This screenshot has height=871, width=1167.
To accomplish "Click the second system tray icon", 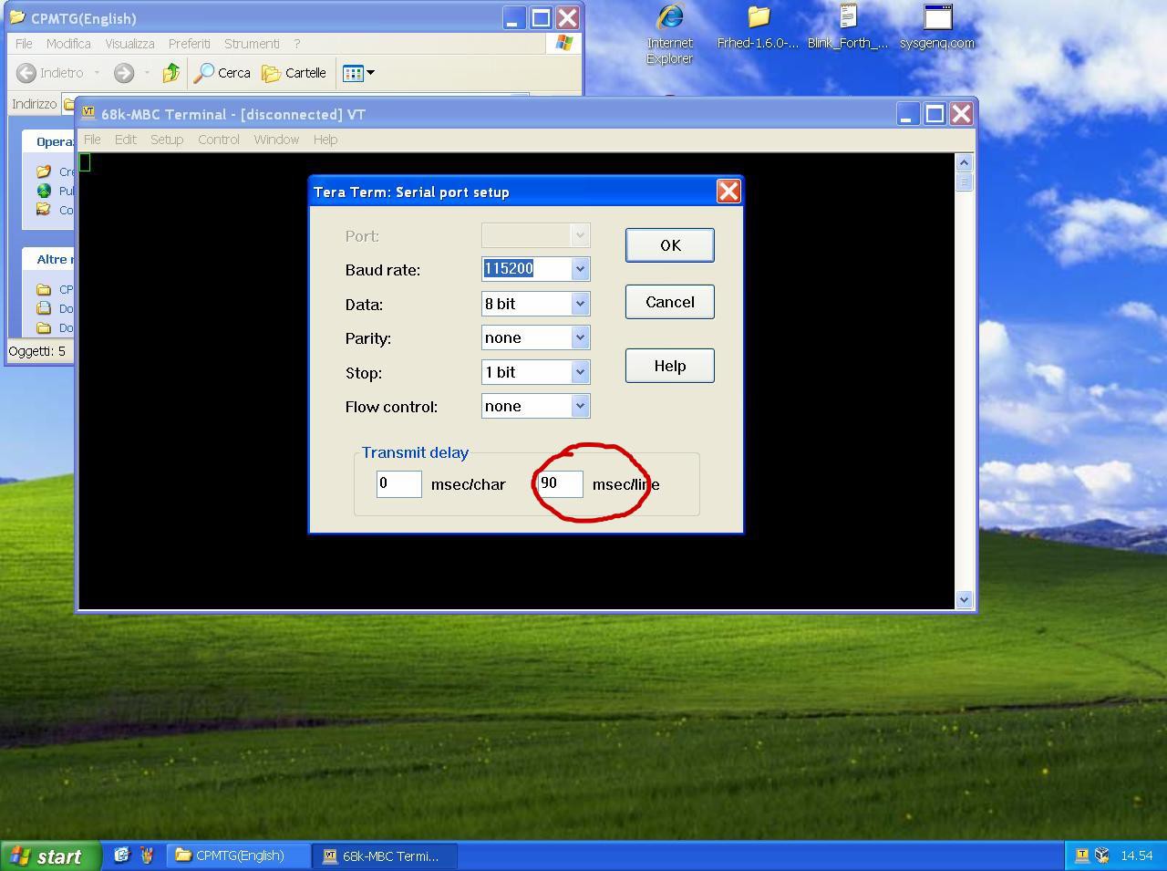I will point(1102,855).
